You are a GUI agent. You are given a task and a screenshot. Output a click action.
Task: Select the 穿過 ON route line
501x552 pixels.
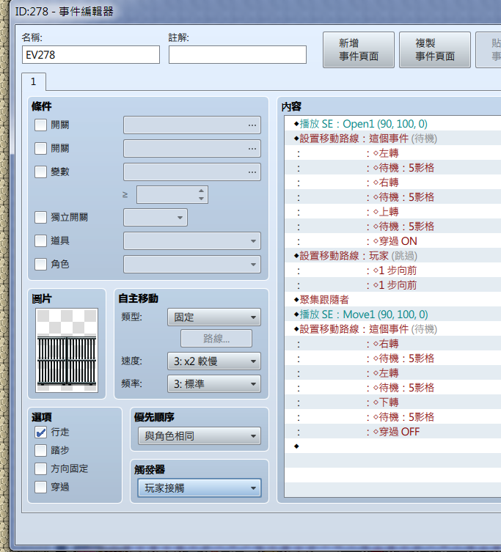(x=392, y=241)
